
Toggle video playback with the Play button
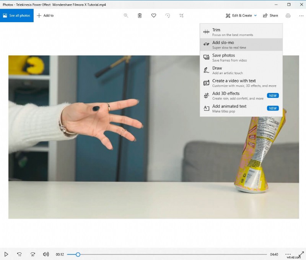[x=6, y=254]
